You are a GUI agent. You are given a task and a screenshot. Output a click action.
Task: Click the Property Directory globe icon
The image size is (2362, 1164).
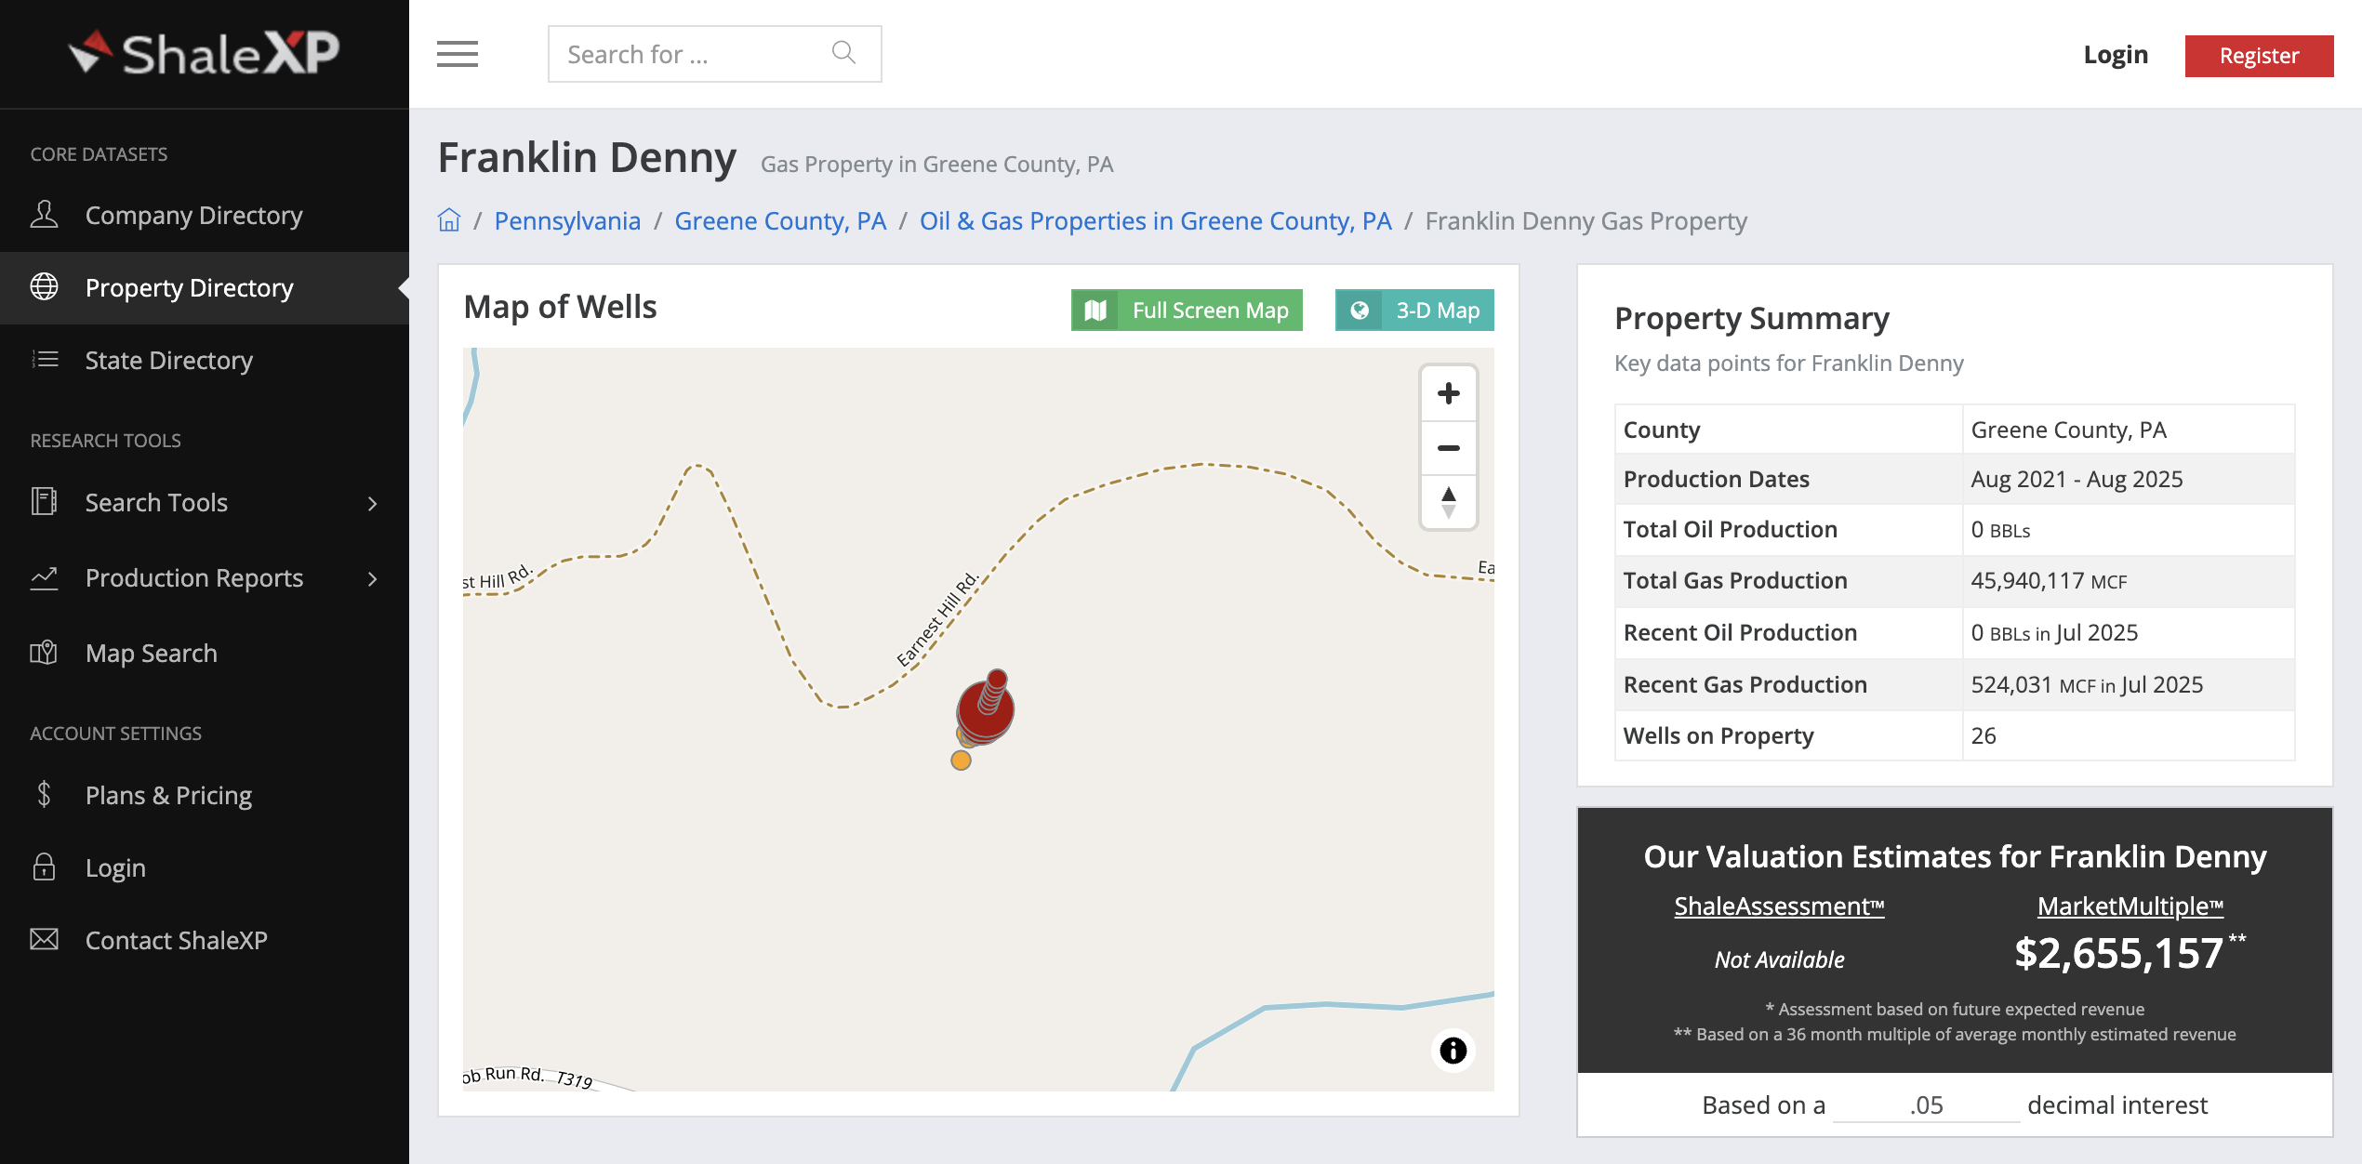tap(46, 287)
